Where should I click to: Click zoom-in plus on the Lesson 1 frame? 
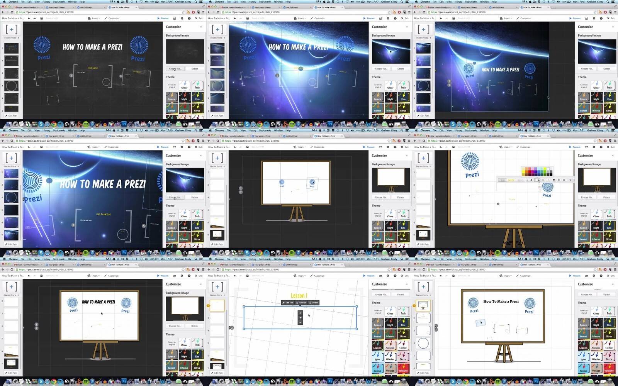(301, 313)
